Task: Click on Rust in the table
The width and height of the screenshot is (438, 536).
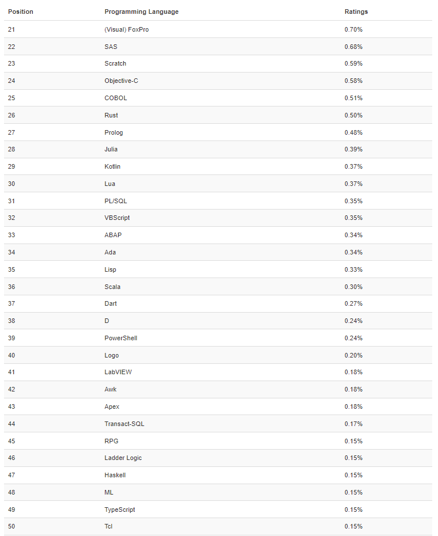Action: 111,115
